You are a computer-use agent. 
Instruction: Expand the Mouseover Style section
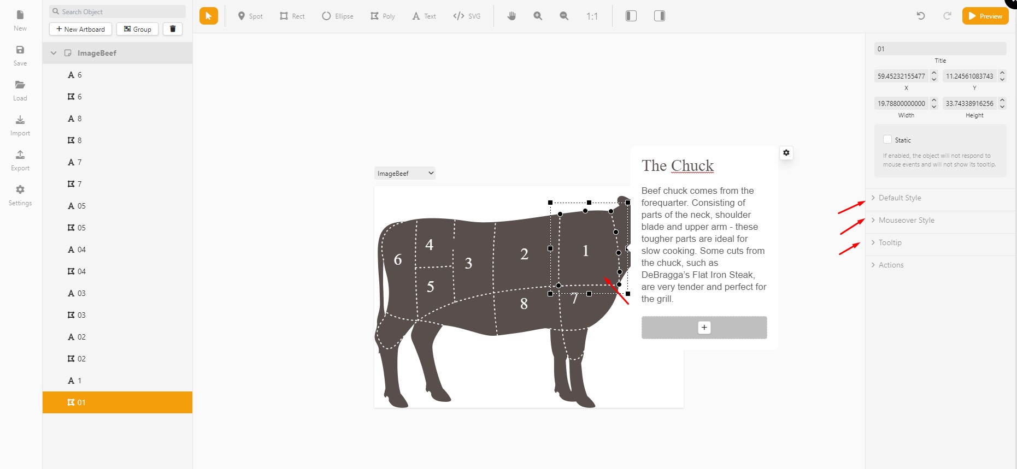pyautogui.click(x=906, y=220)
